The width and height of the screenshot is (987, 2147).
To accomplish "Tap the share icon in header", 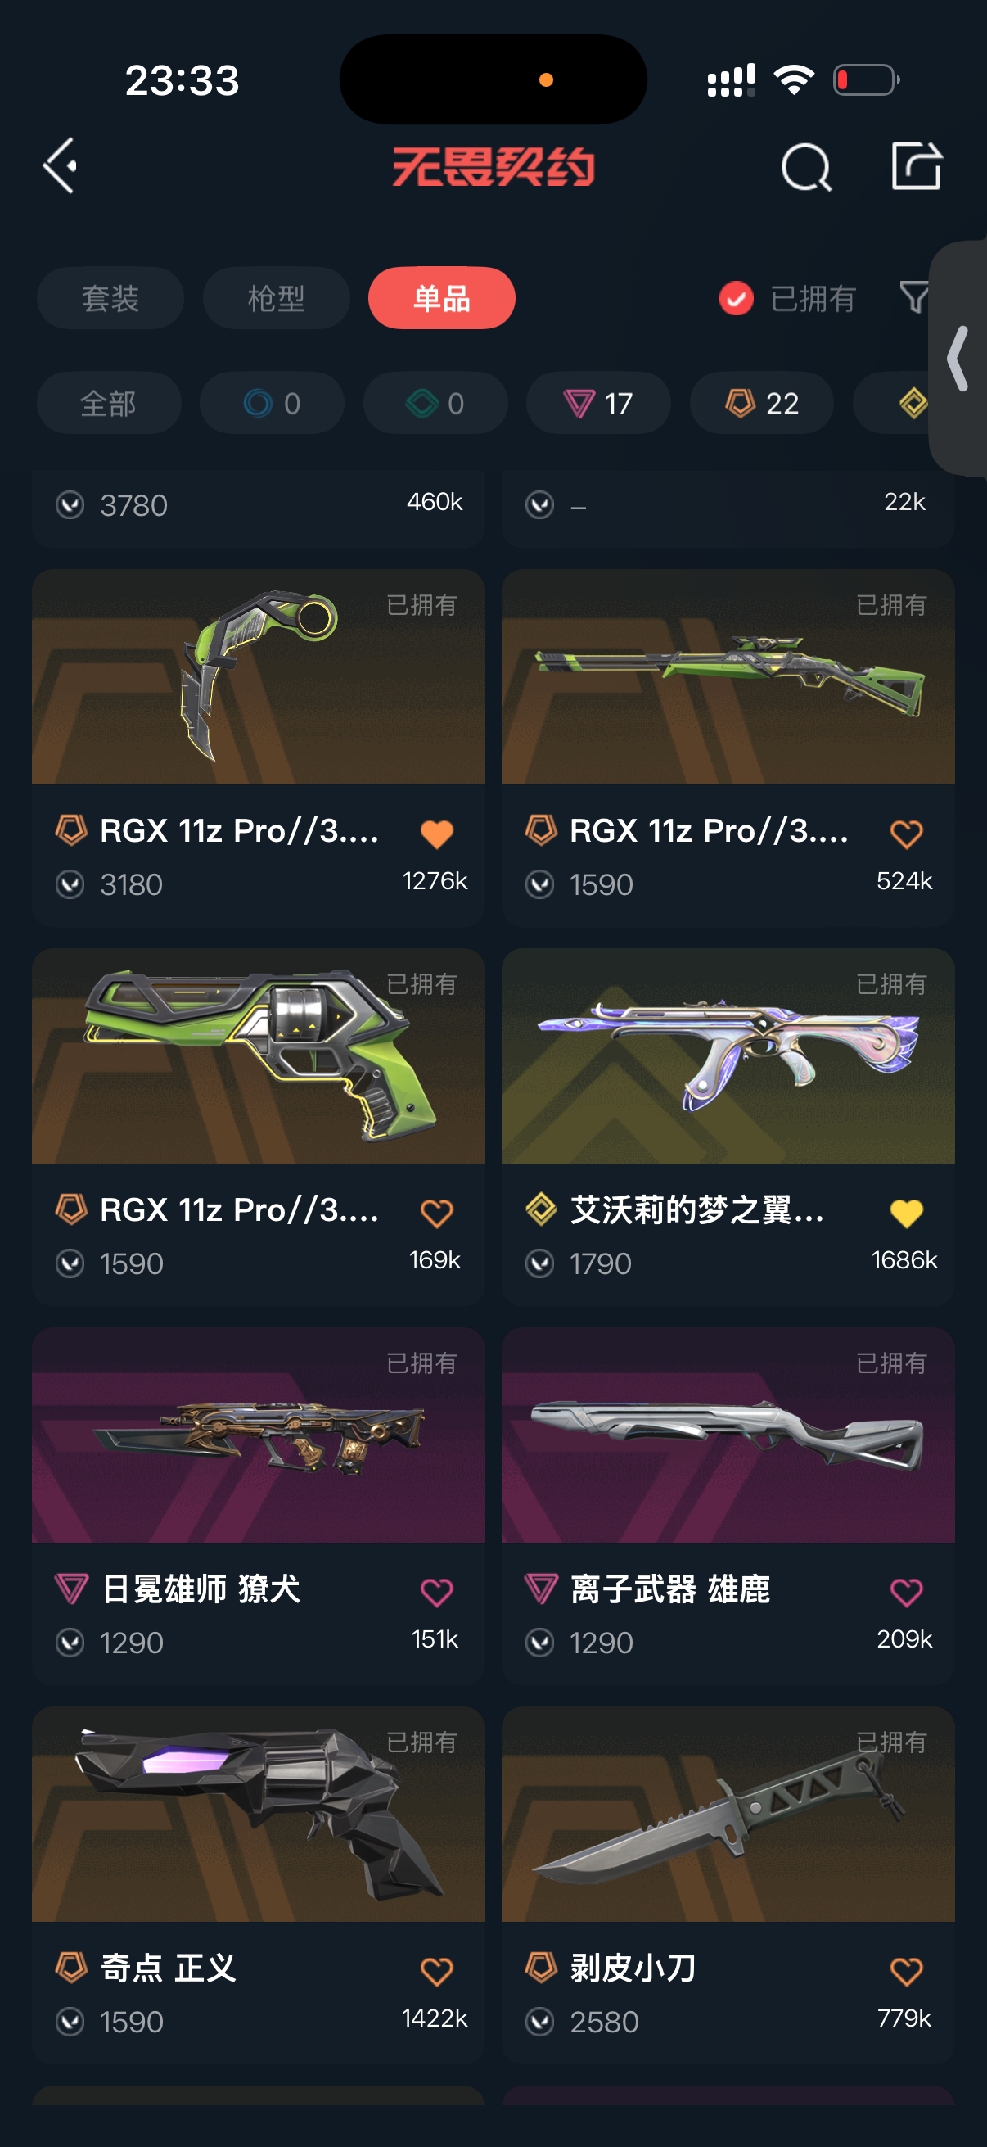I will (916, 166).
